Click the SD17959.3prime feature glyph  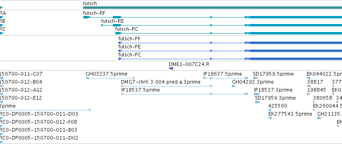click(258, 102)
